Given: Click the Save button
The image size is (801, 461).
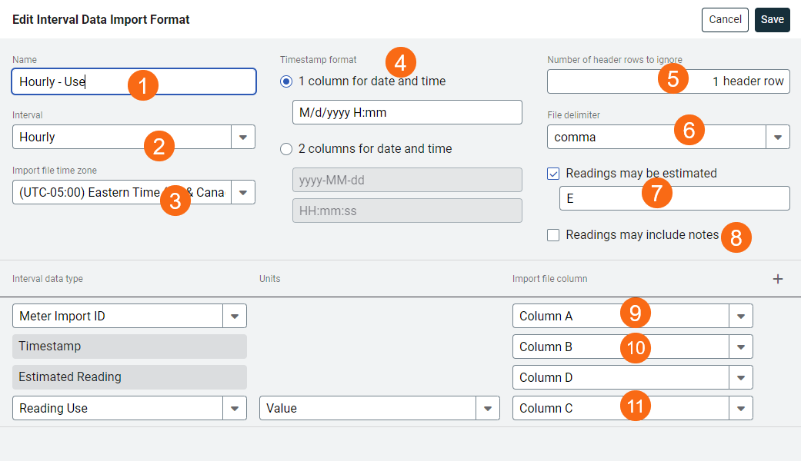Looking at the screenshot, I should [772, 20].
